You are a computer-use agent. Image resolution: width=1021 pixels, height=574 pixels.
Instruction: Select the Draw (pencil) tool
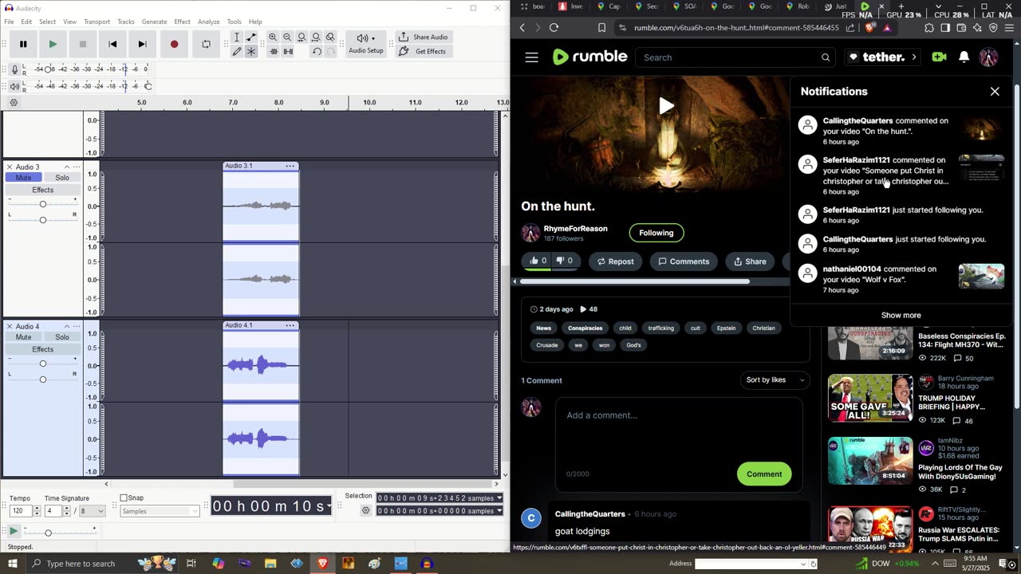237,51
